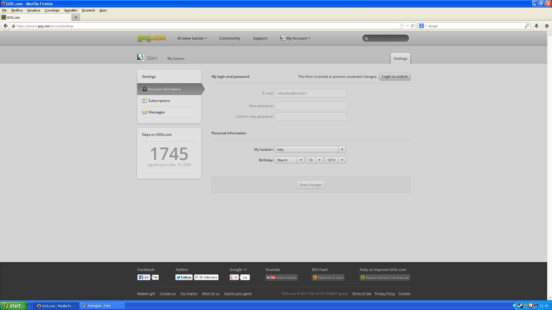This screenshot has width=552, height=310.
Task: Open the Terms of Use link
Action: pyautogui.click(x=361, y=294)
